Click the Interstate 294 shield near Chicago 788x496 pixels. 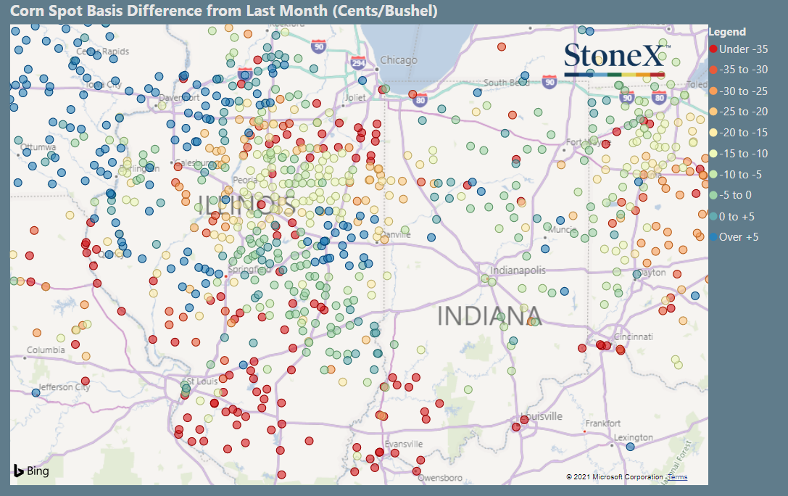point(358,62)
